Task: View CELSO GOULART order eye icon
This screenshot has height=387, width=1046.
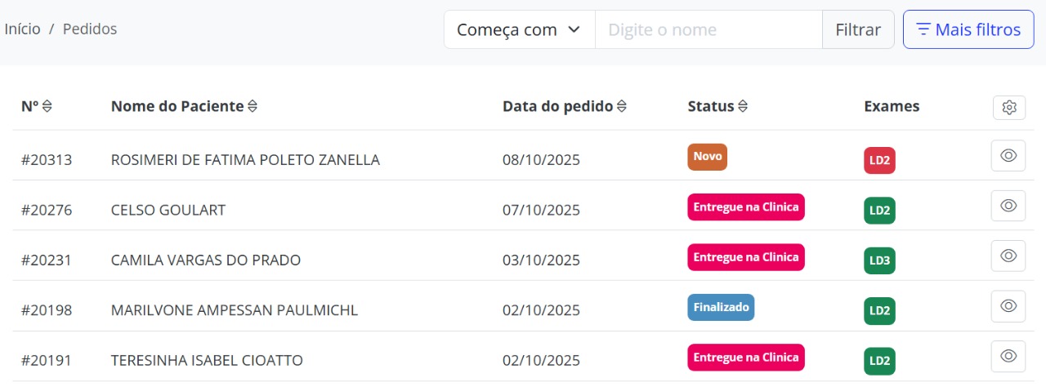Action: [1008, 206]
